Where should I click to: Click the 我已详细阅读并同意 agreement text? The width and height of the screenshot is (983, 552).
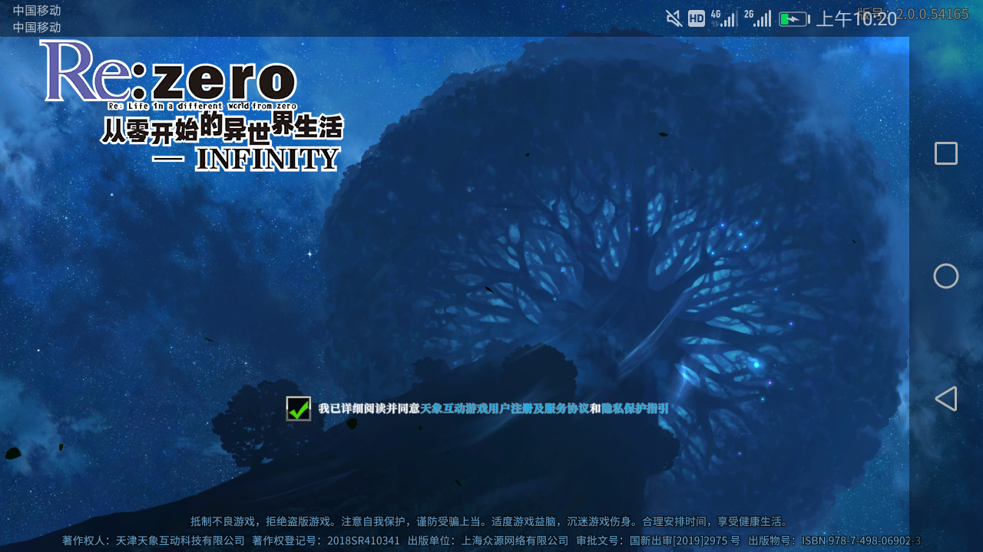click(369, 409)
